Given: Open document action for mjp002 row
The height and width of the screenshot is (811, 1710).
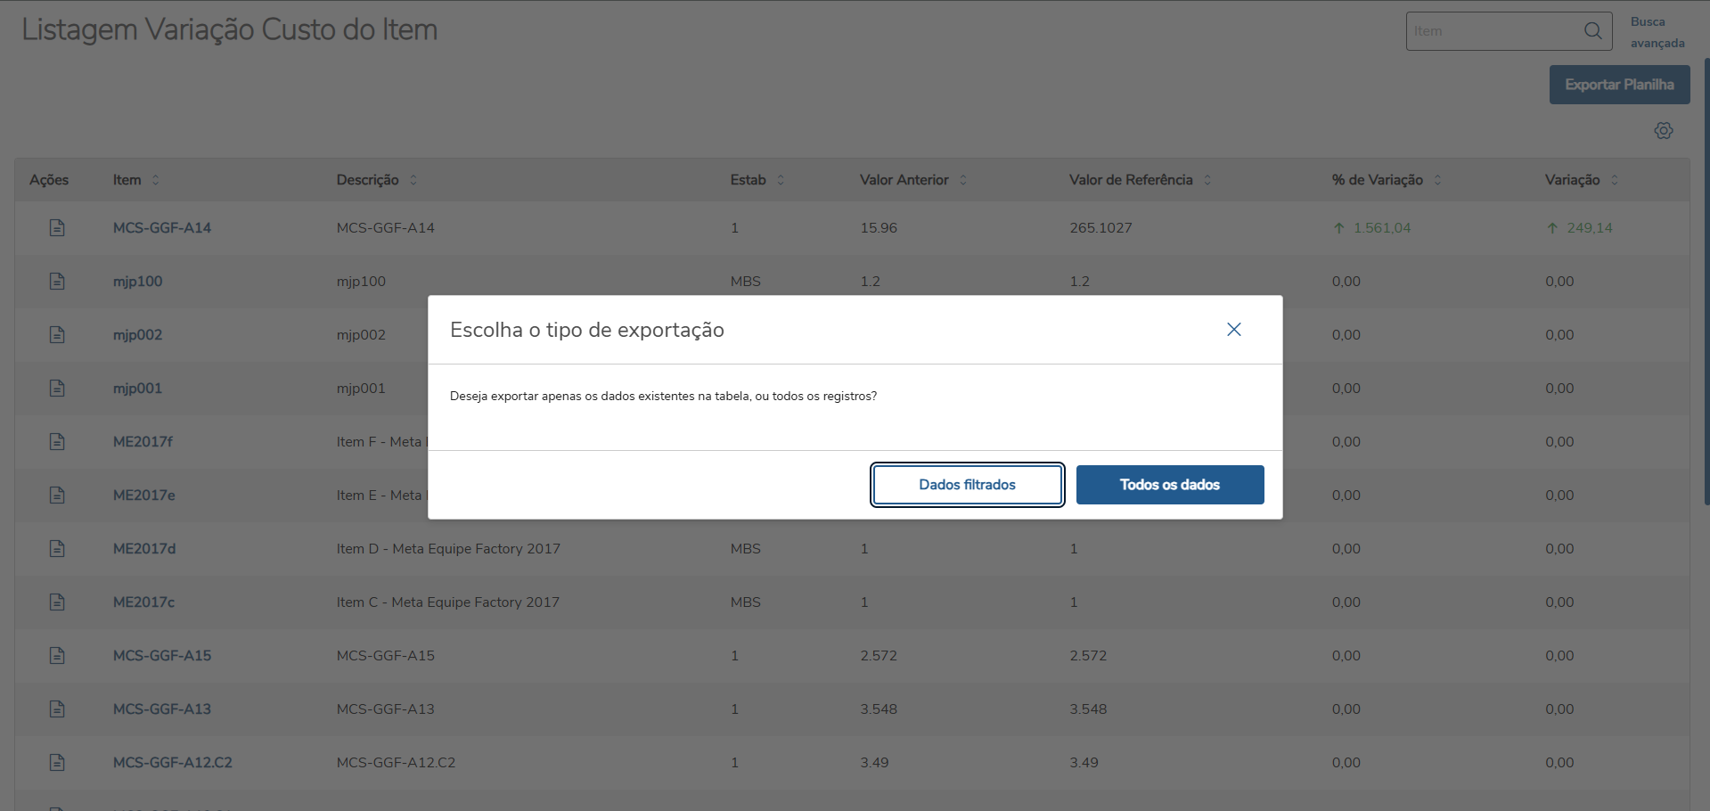Looking at the screenshot, I should [x=57, y=335].
